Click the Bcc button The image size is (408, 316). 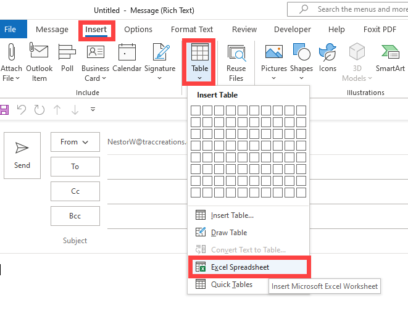75,216
